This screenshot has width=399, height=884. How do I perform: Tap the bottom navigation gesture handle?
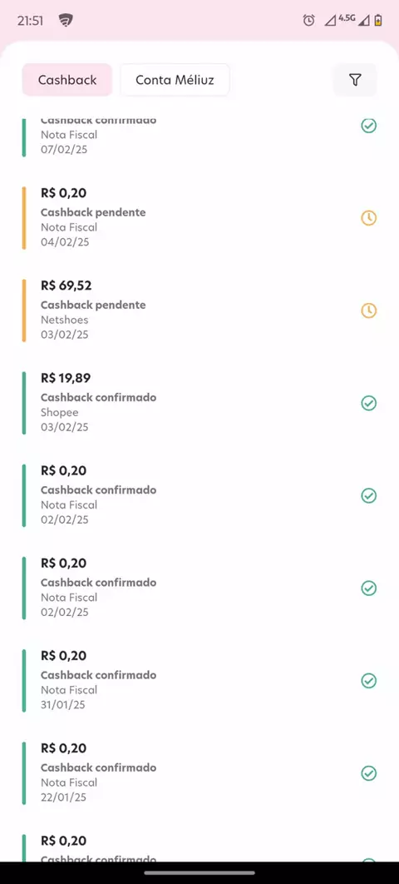pos(199,872)
